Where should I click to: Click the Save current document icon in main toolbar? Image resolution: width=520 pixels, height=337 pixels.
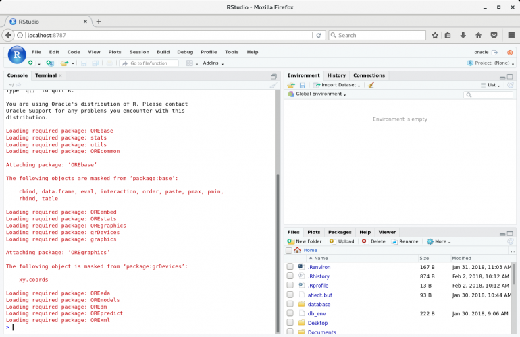point(84,63)
